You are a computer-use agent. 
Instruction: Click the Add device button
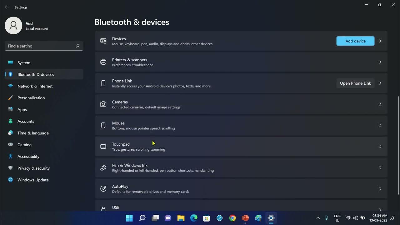(x=355, y=41)
